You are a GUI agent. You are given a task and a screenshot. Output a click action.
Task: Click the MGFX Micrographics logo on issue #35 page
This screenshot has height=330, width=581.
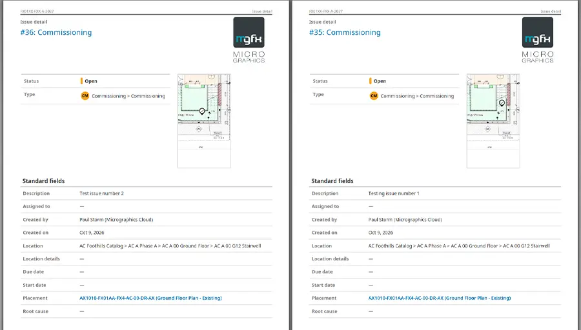[x=538, y=40]
